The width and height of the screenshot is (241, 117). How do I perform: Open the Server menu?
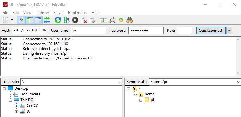(59, 13)
